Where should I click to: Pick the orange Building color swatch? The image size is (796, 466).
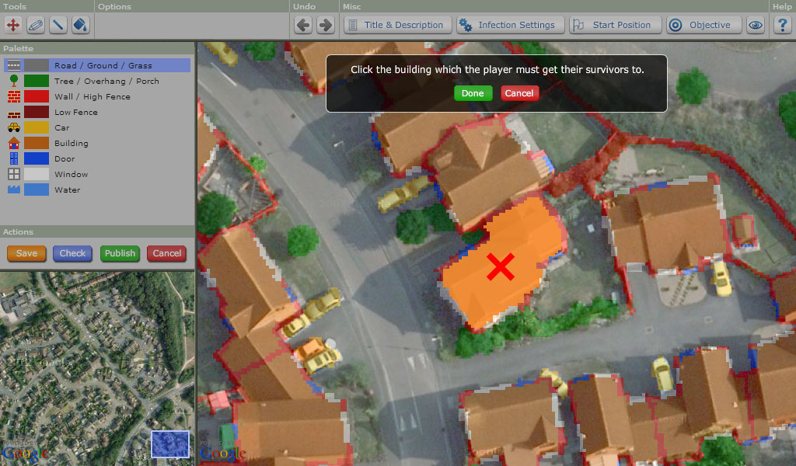pyautogui.click(x=37, y=143)
